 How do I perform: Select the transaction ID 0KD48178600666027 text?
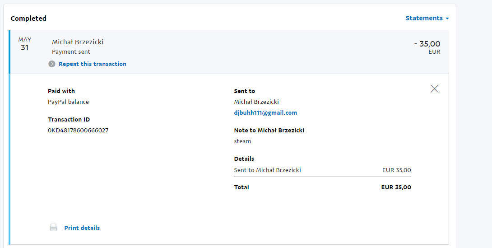[x=78, y=130]
